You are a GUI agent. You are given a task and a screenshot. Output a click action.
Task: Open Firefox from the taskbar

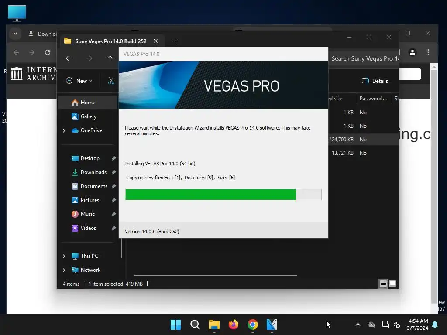click(x=234, y=325)
